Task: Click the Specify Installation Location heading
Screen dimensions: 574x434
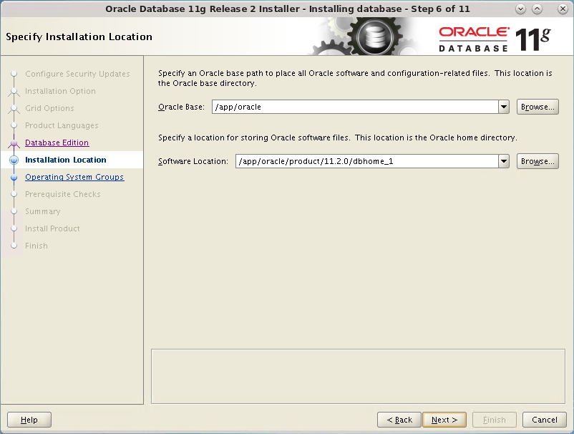Action: pos(79,37)
